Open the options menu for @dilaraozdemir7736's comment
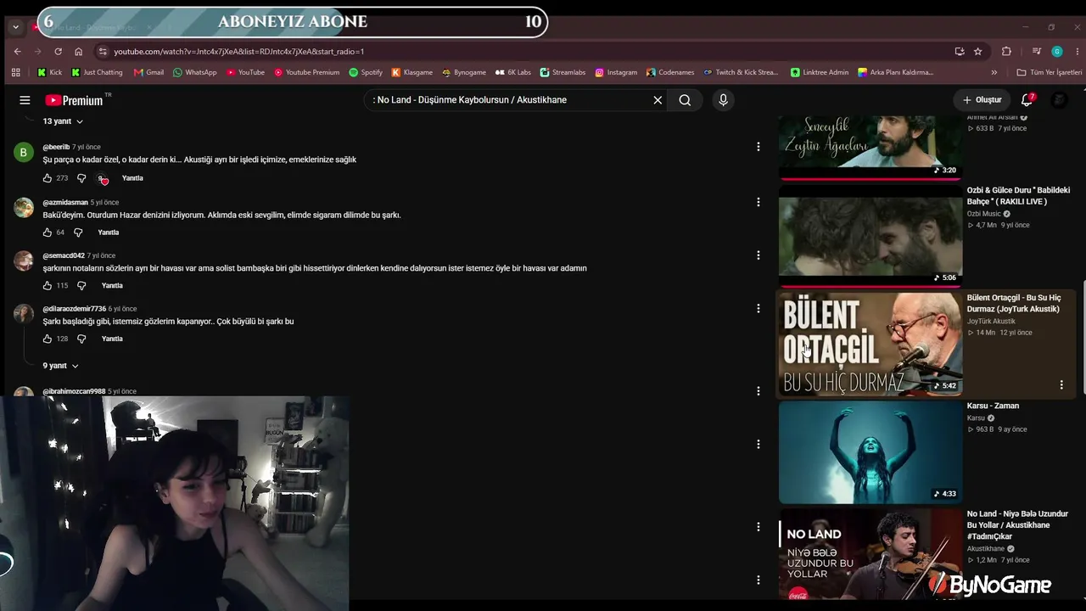 point(759,309)
